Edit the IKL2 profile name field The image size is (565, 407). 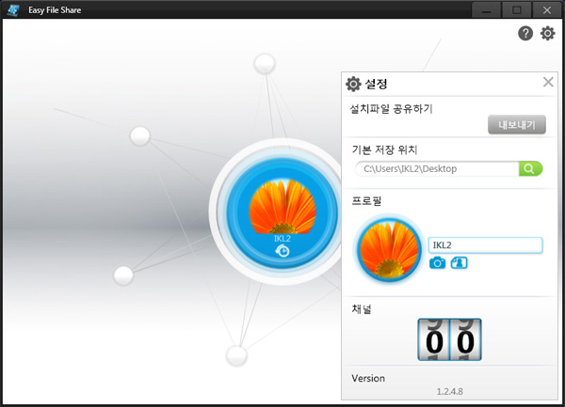click(x=485, y=245)
